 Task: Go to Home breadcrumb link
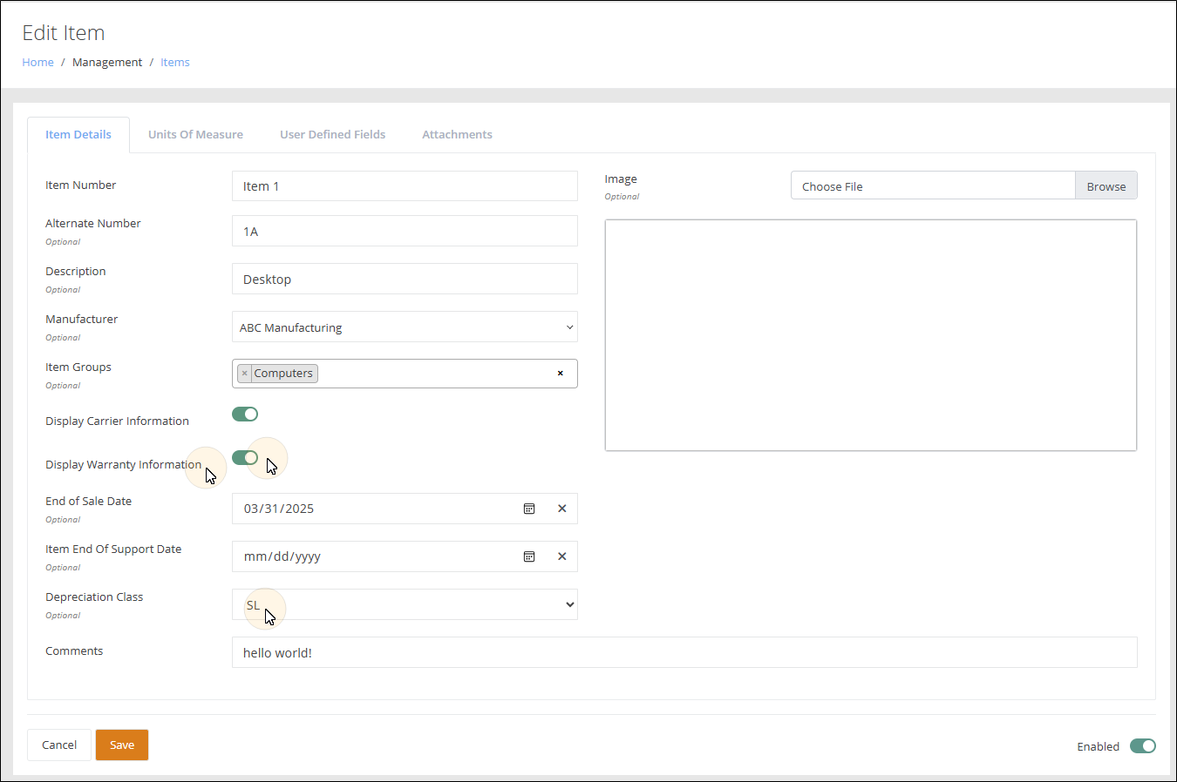[x=37, y=62]
